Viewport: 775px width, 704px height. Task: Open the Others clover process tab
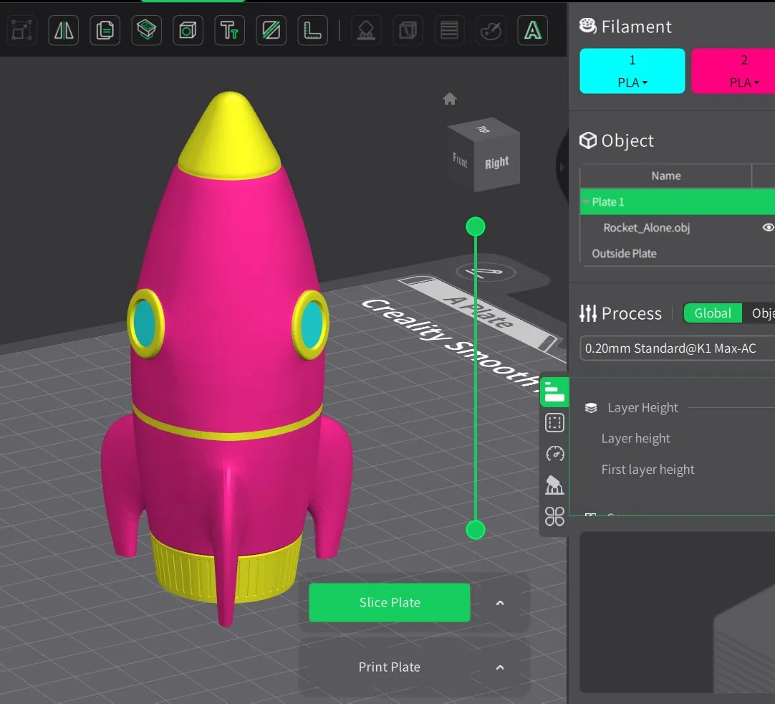(x=554, y=516)
